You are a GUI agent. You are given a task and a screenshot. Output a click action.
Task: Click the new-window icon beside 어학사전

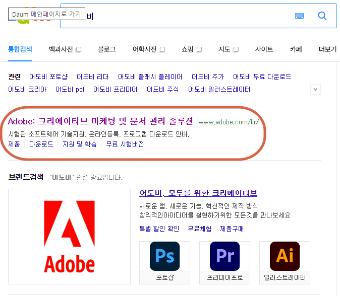pos(162,49)
